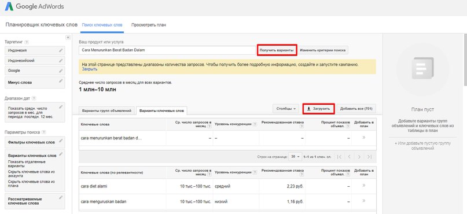Open help for Таргетинг question mark
This screenshot has width=467, height=214.
point(27,42)
